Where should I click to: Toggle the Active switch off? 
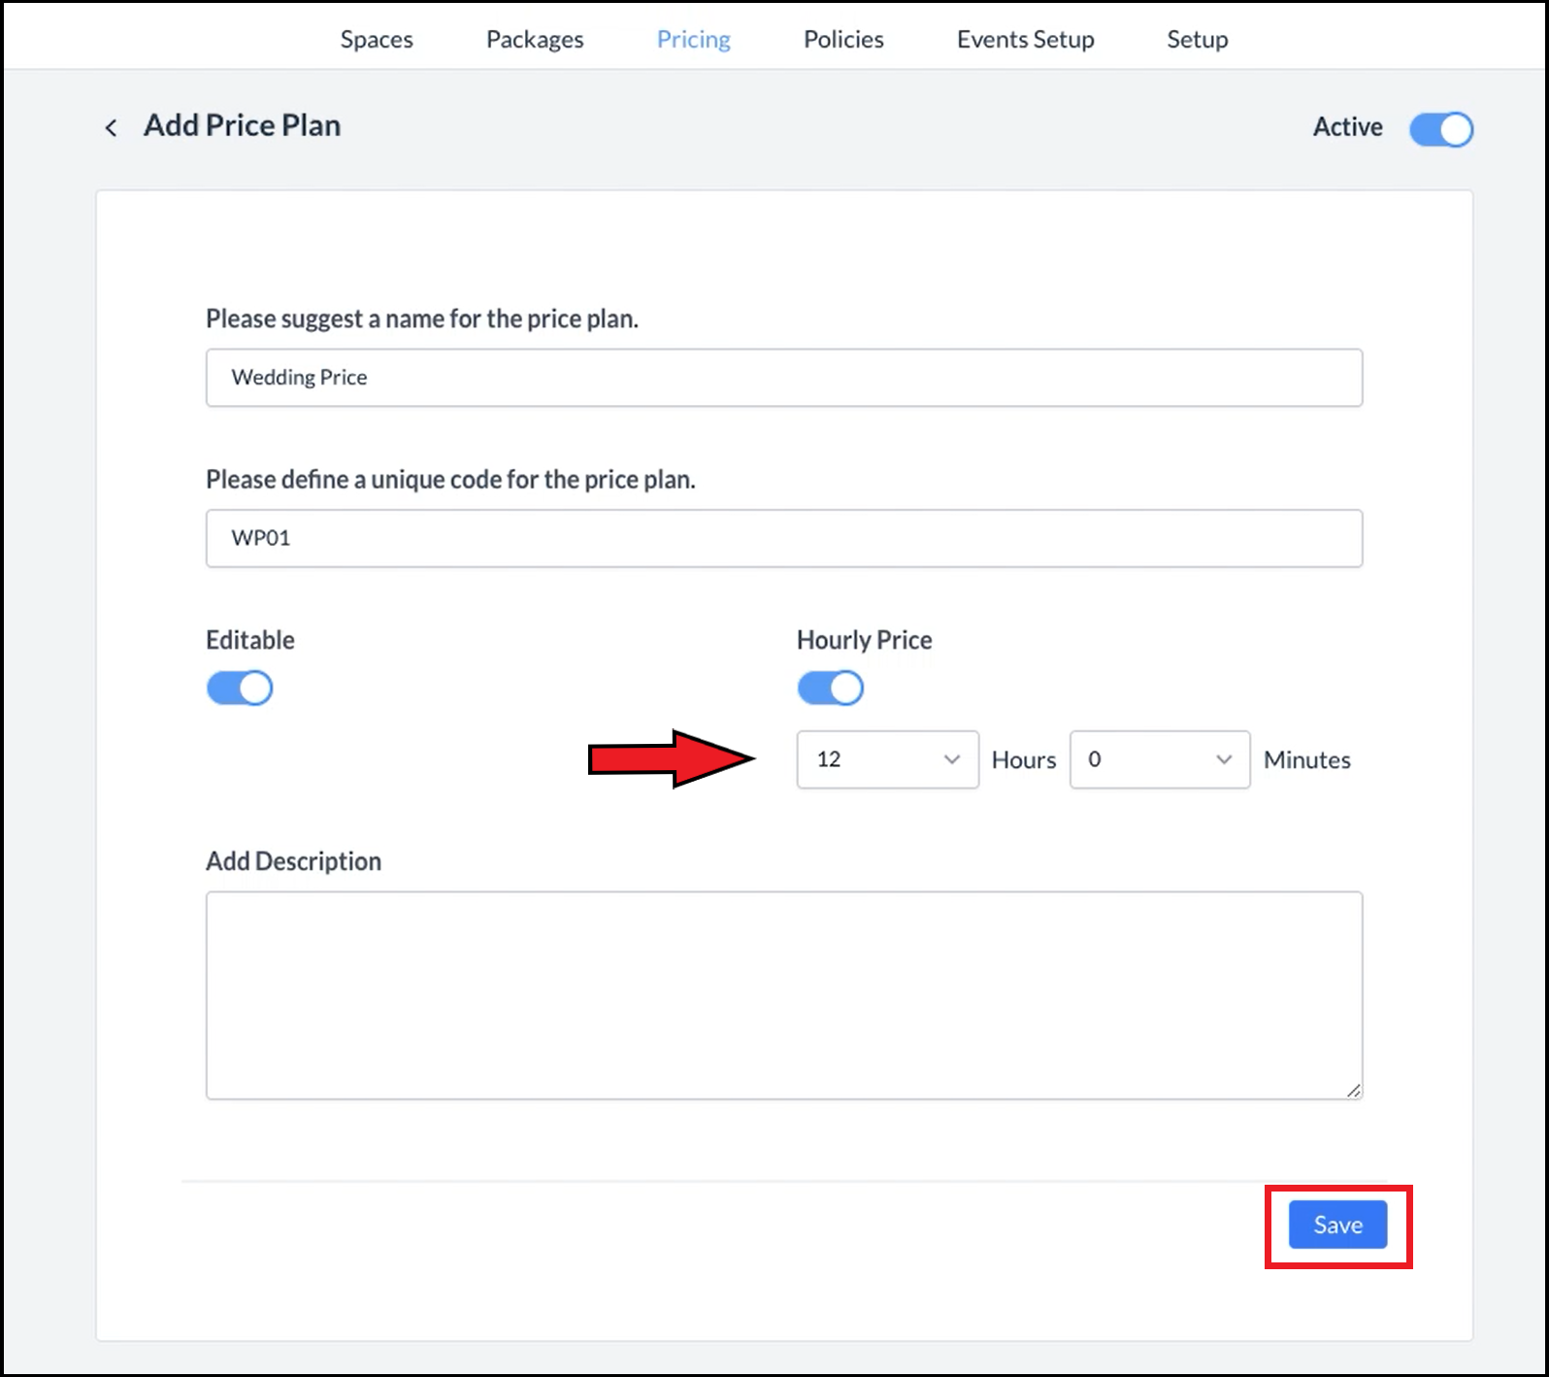(1440, 129)
